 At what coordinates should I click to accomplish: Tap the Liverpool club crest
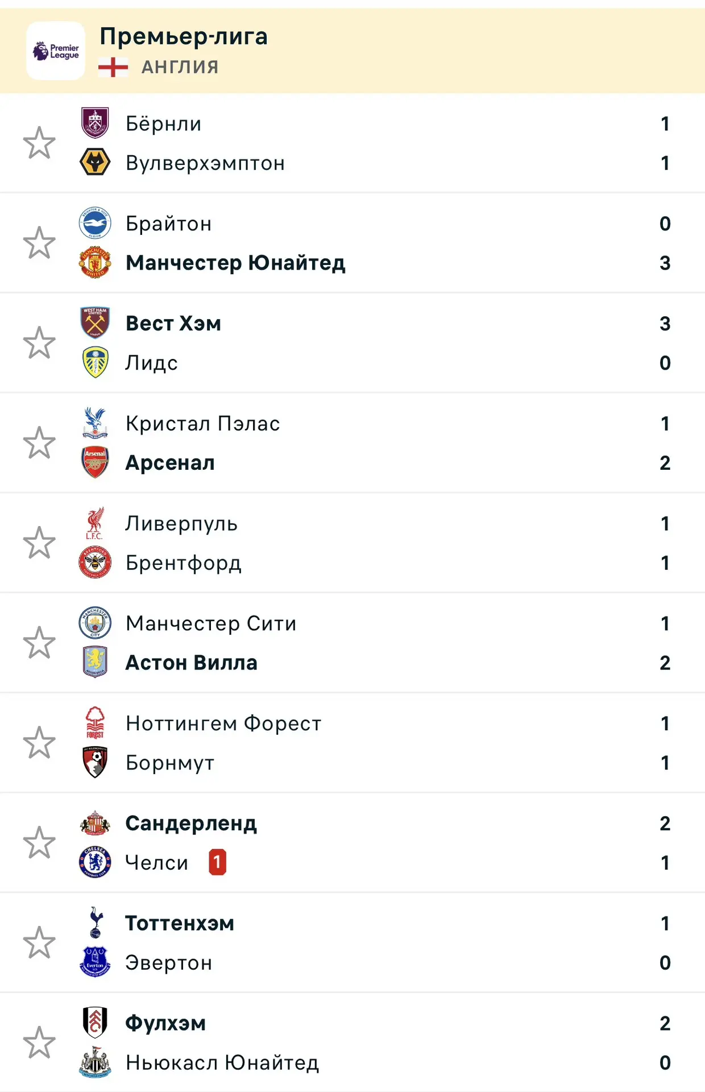tap(95, 523)
